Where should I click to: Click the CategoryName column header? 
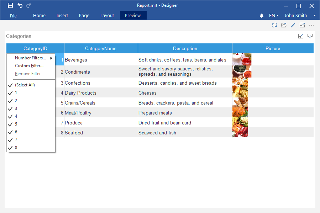click(x=101, y=49)
